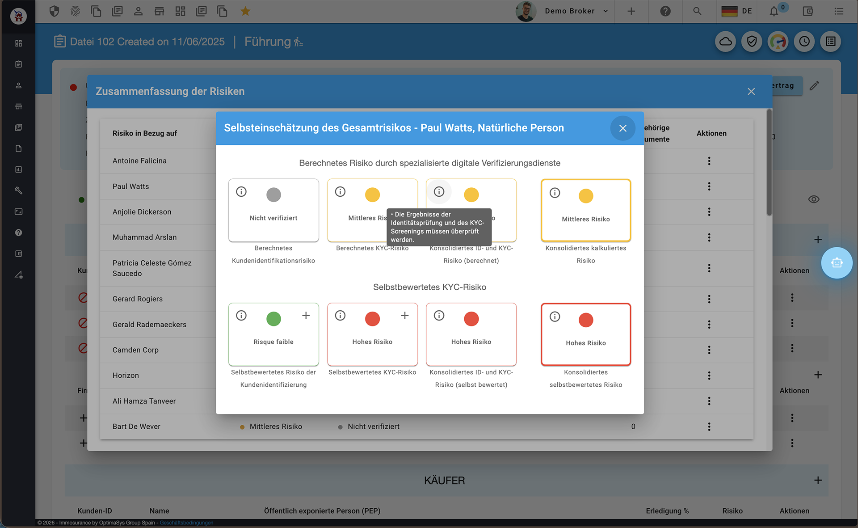The width and height of the screenshot is (858, 528).
Task: Click the yellow star favorites icon
Action: (x=245, y=11)
